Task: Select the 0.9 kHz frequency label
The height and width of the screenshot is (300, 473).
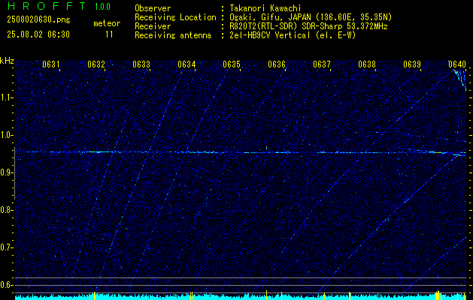Action: pyautogui.click(x=6, y=172)
